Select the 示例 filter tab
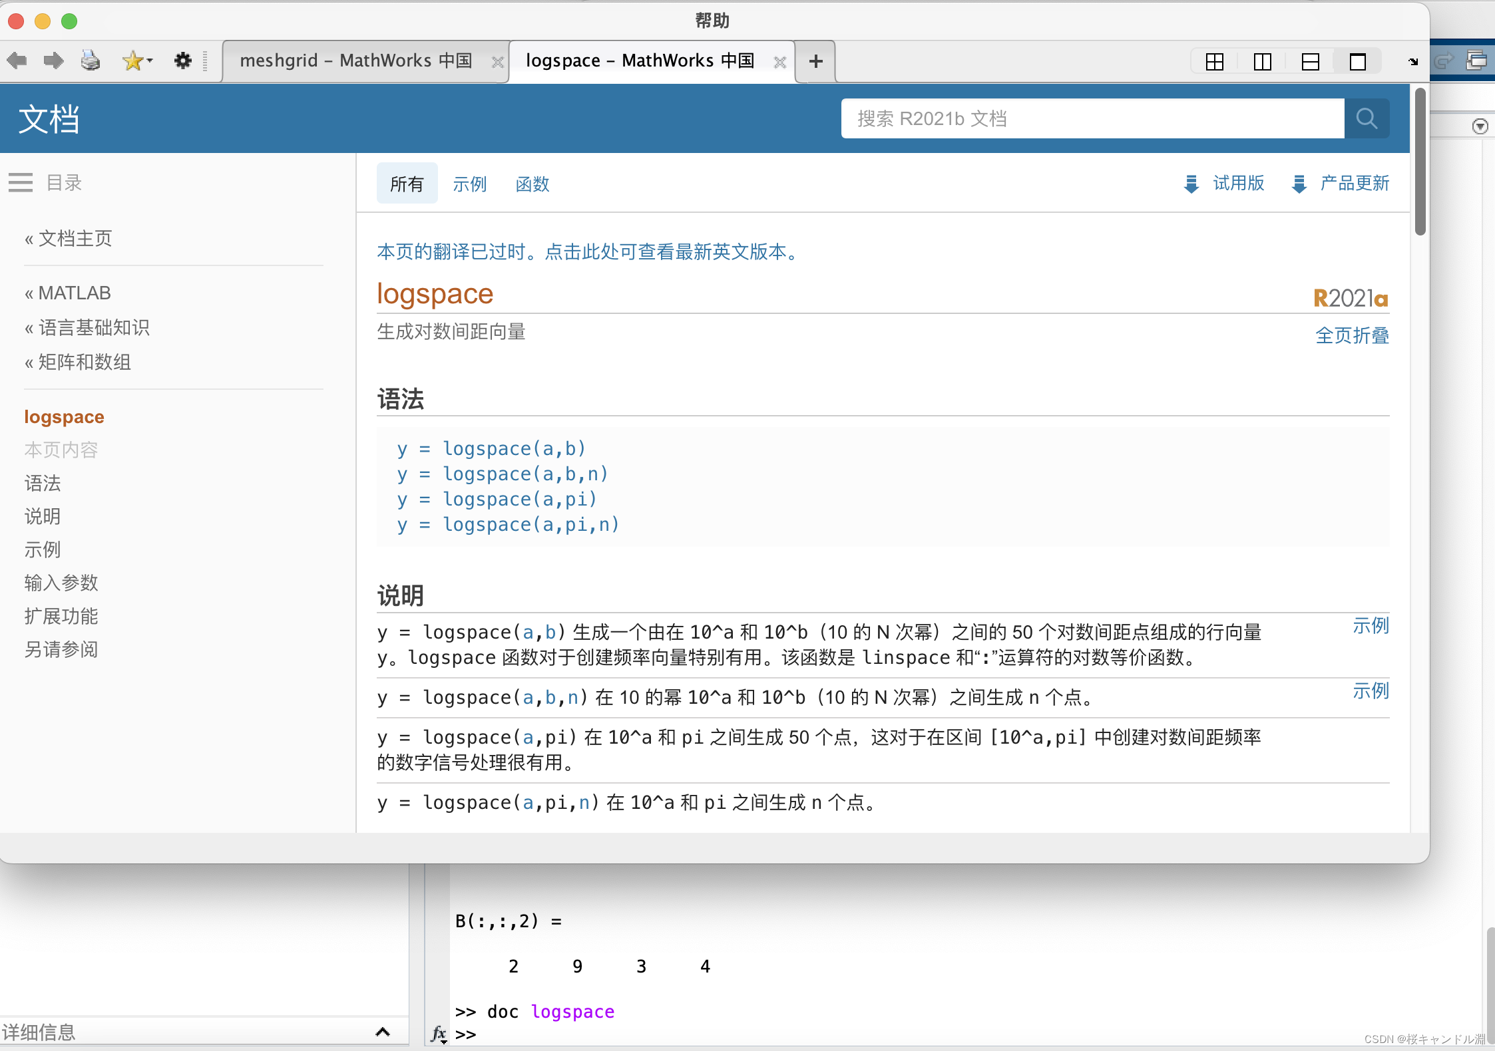This screenshot has width=1495, height=1051. pos(469,184)
